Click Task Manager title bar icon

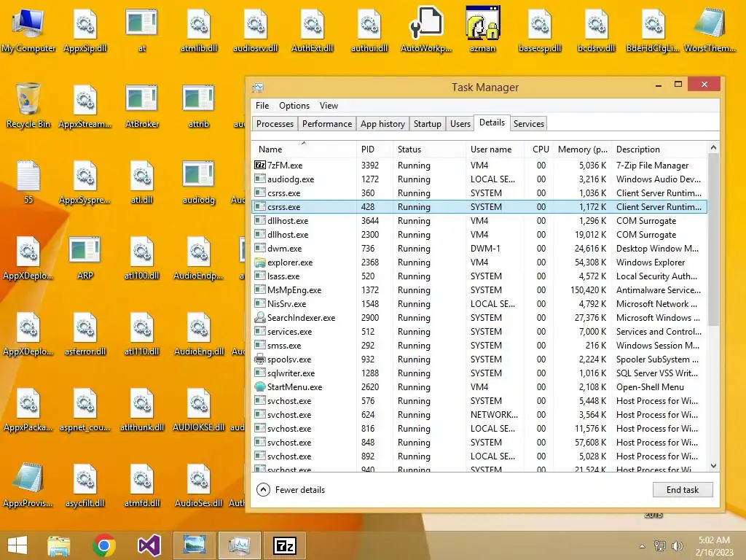258,87
